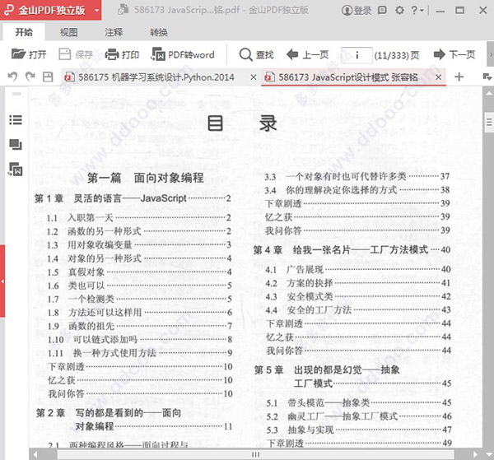Close the 586175 机器学习系统设计 tab

click(254, 77)
